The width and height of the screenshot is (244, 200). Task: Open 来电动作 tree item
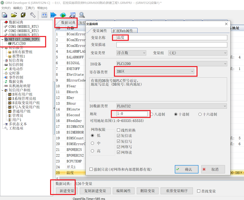(x=16, y=69)
